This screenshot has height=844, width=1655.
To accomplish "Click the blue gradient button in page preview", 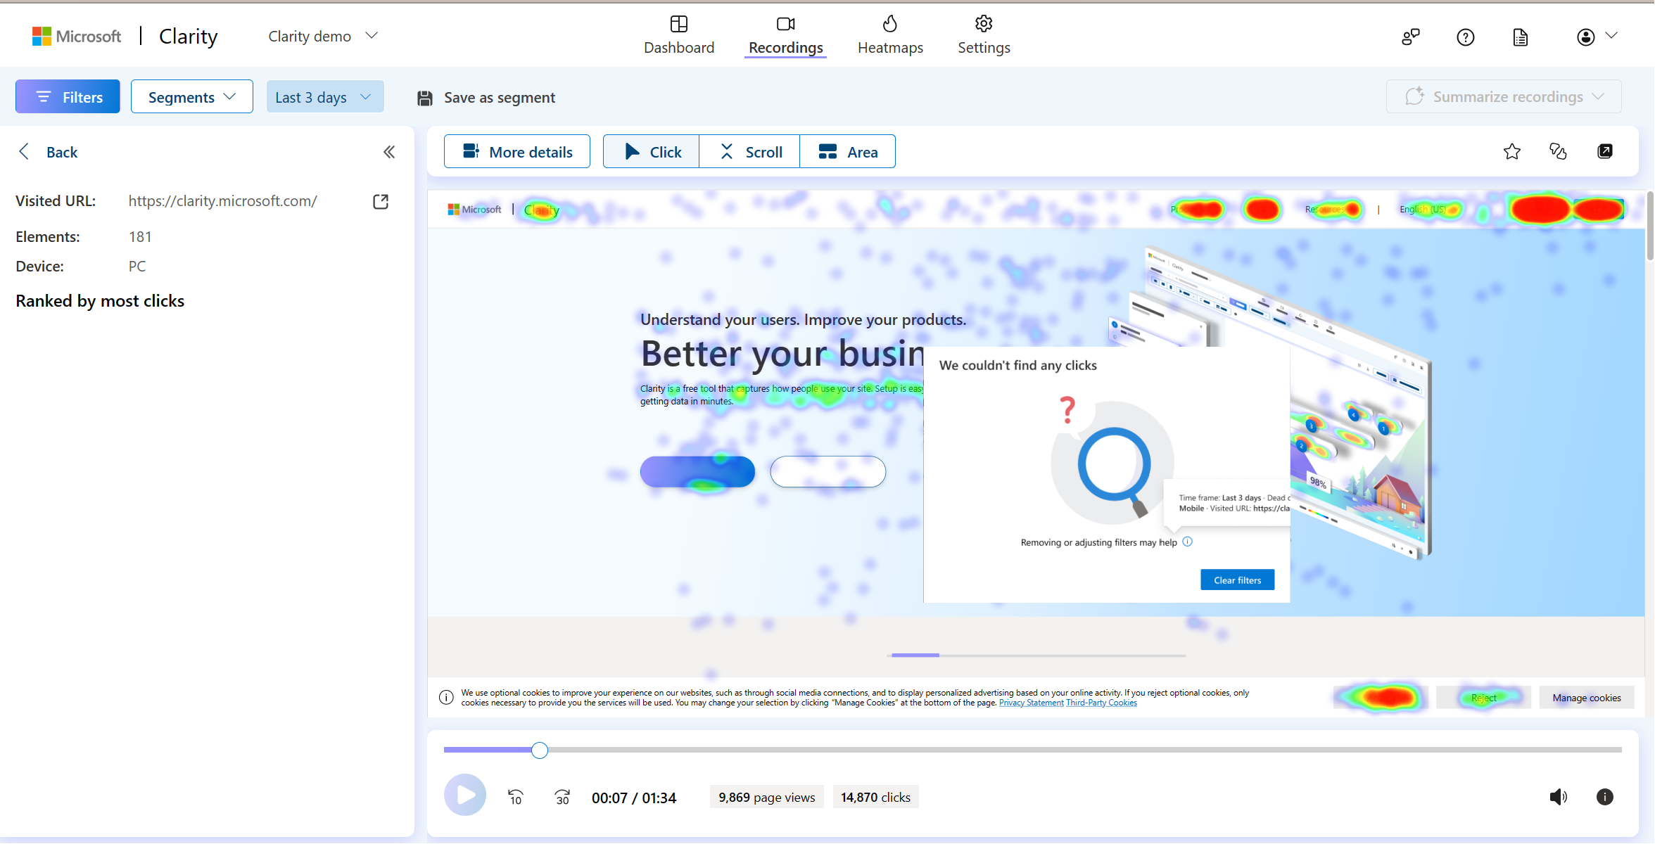I will pos(697,472).
